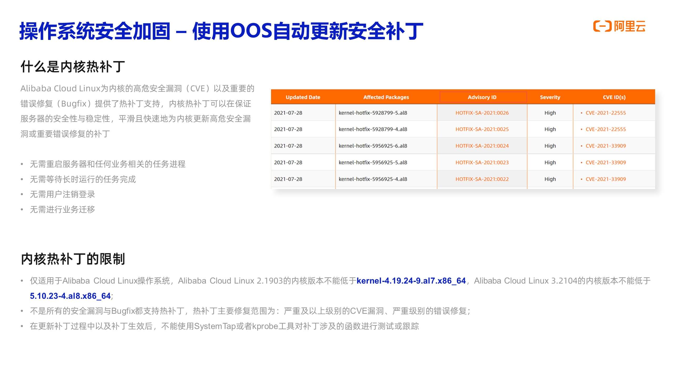Click the SystemTap或者kprobe limitation line
Image resolution: width=673 pixels, height=378 pixels.
[224, 326]
